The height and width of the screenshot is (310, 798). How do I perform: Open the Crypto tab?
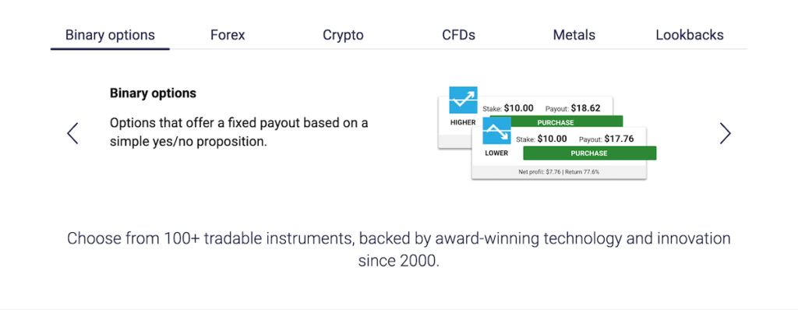tap(343, 35)
